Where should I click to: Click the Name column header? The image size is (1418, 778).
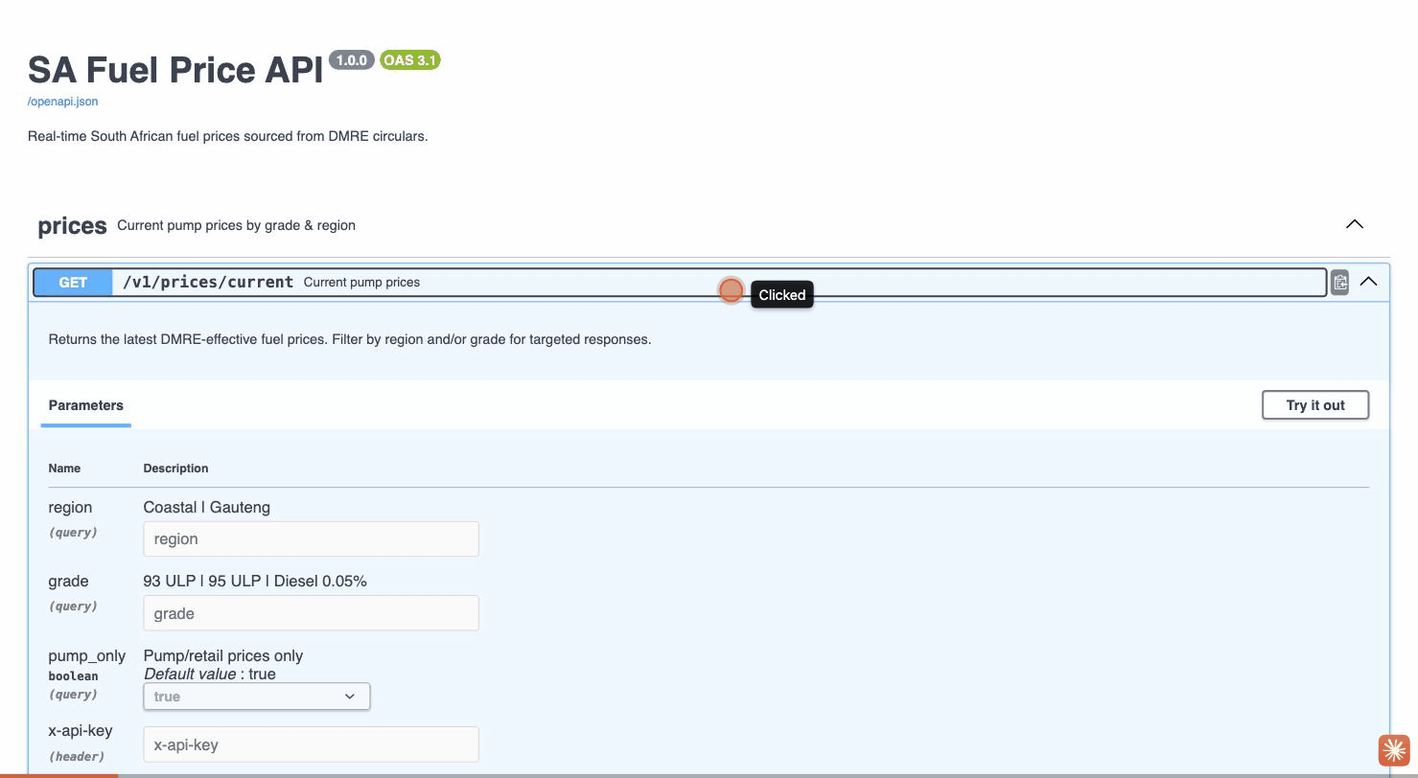64,469
